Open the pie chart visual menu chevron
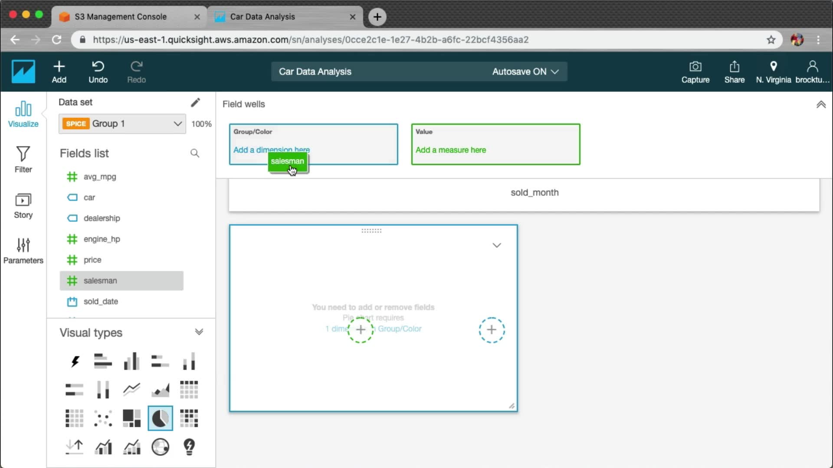The width and height of the screenshot is (833, 468). click(497, 245)
